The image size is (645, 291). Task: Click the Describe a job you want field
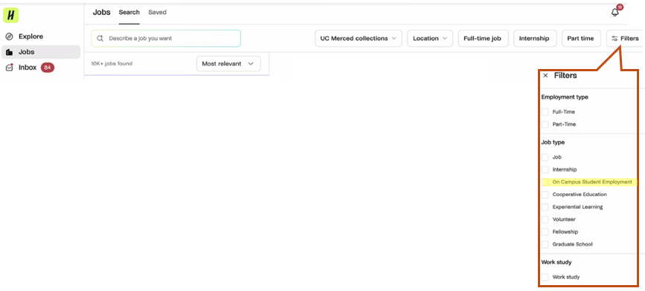point(166,38)
